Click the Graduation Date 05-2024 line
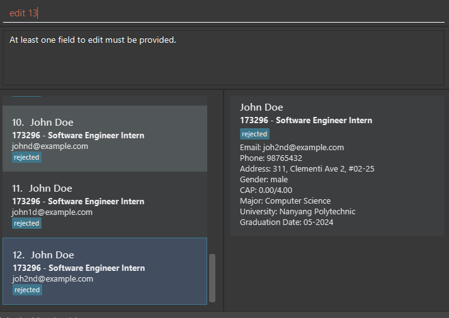 click(287, 222)
